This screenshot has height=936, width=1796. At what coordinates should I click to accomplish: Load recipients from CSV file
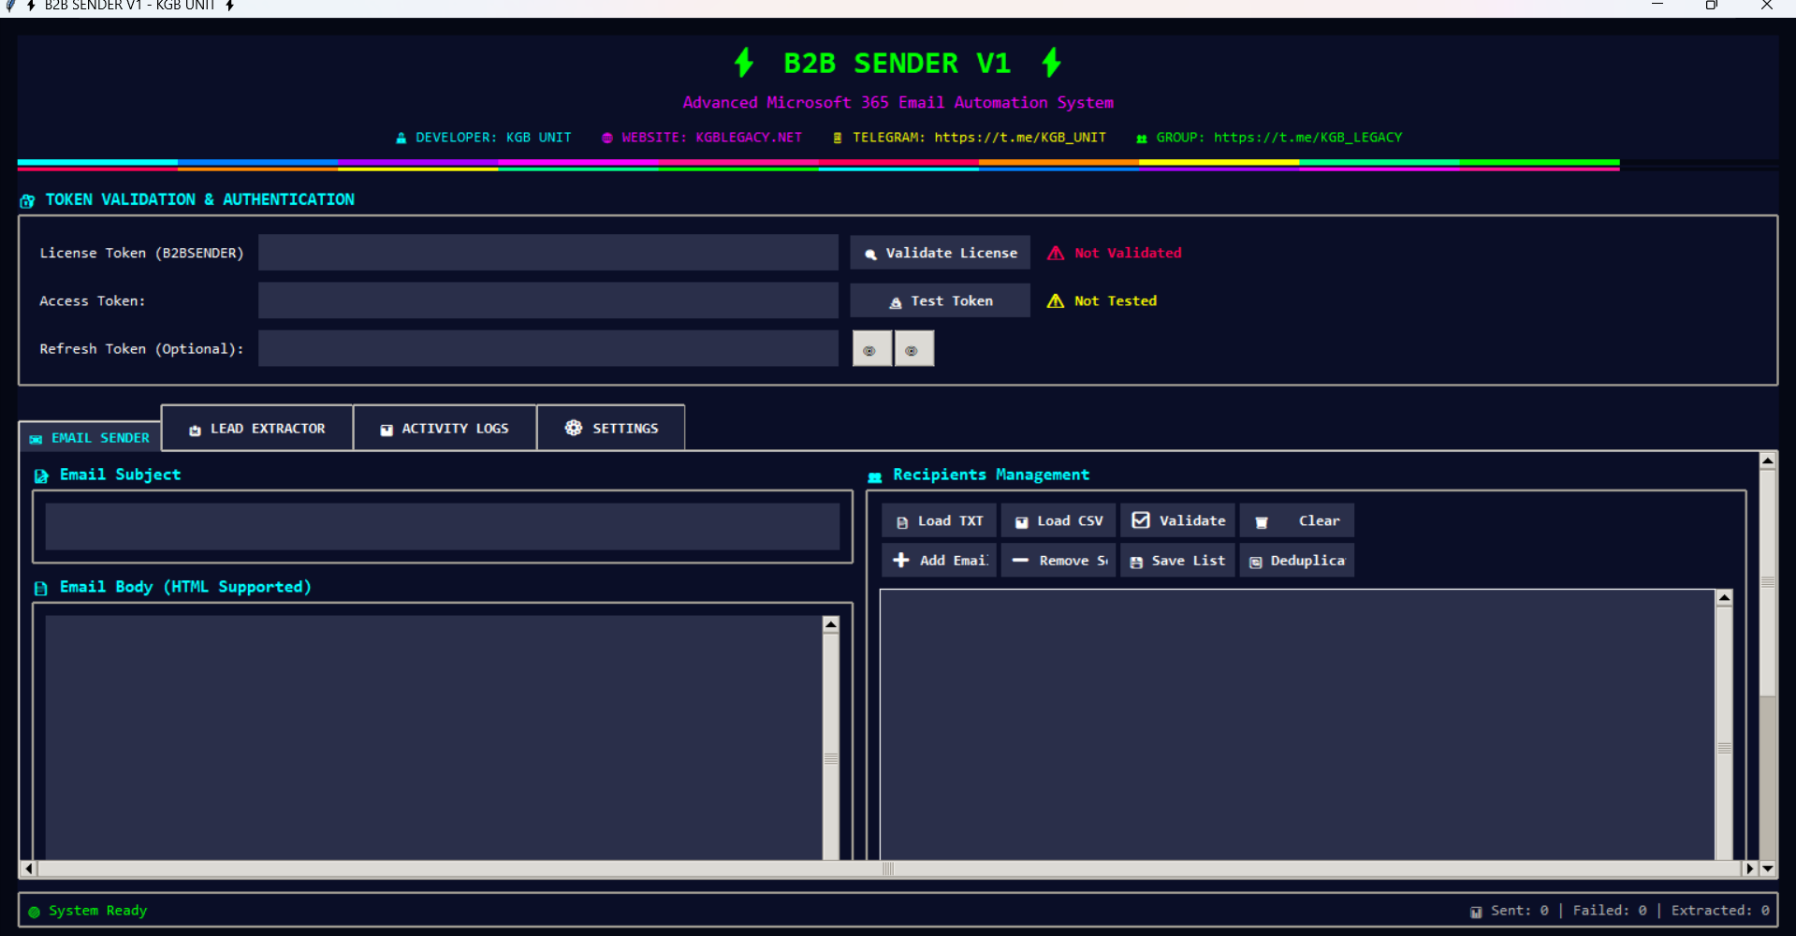tap(1059, 520)
